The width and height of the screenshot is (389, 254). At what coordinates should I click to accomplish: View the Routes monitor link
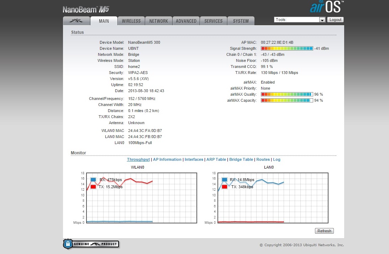[263, 159]
